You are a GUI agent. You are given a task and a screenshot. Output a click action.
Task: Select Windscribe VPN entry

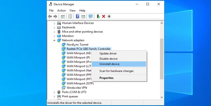77,88
